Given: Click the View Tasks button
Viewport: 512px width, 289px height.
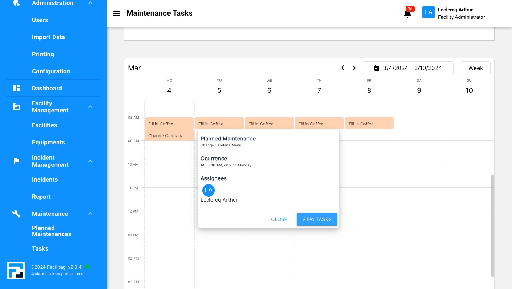Looking at the screenshot, I should [317, 219].
